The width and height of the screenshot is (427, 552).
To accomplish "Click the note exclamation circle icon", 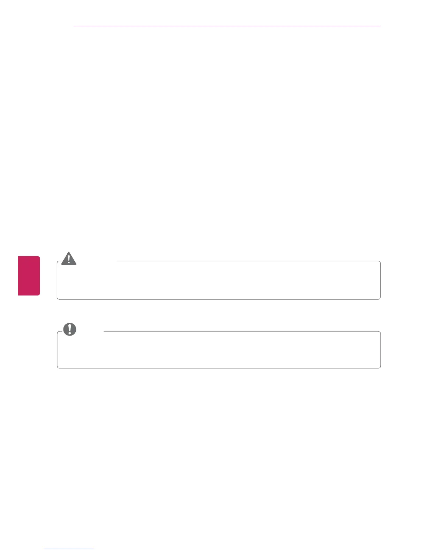I will coord(70,329).
